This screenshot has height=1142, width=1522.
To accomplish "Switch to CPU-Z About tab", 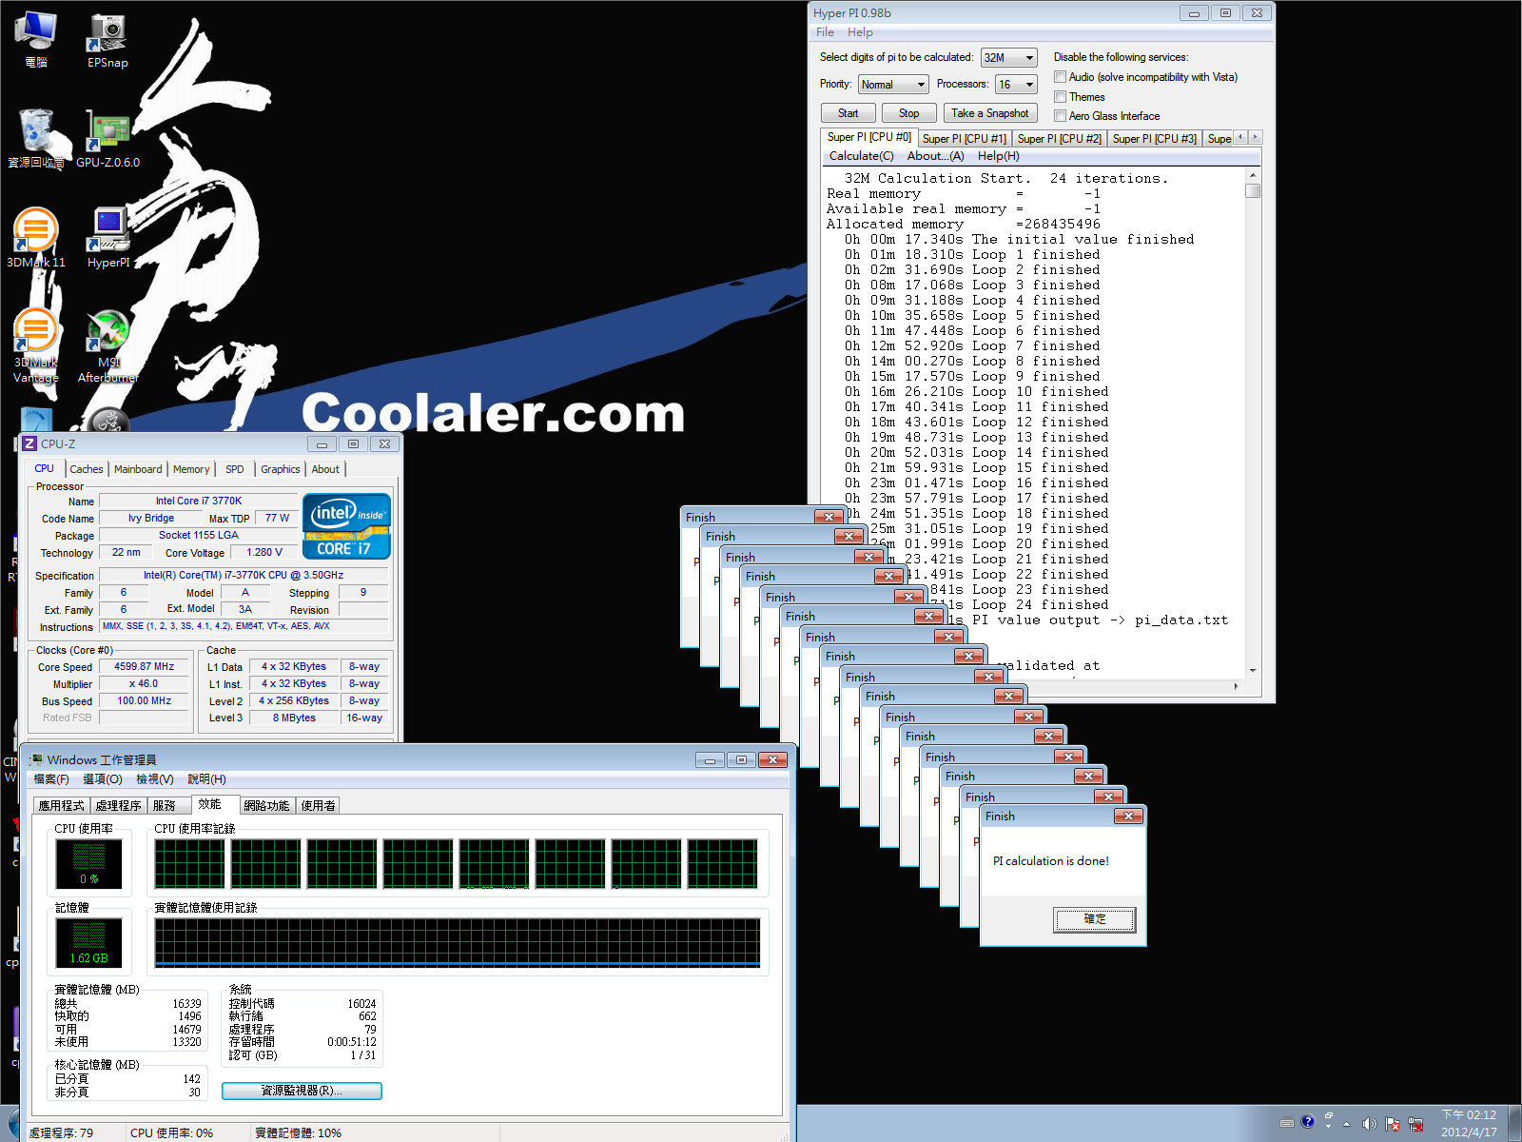I will pyautogui.click(x=325, y=469).
